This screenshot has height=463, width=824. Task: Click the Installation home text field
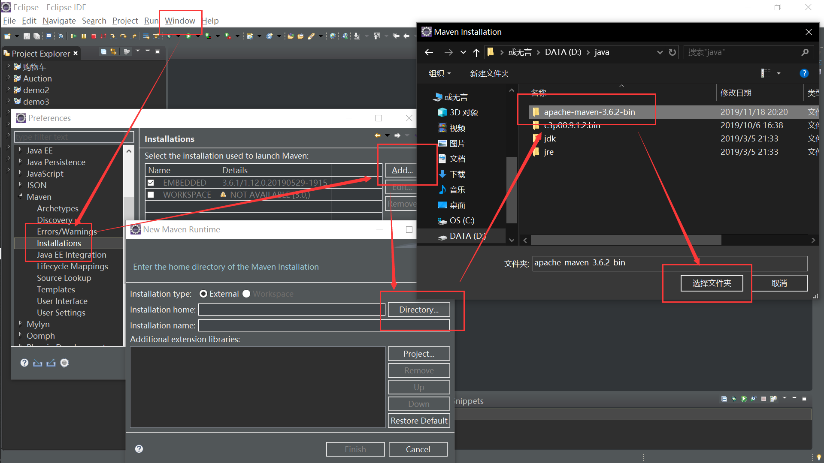pyautogui.click(x=292, y=310)
